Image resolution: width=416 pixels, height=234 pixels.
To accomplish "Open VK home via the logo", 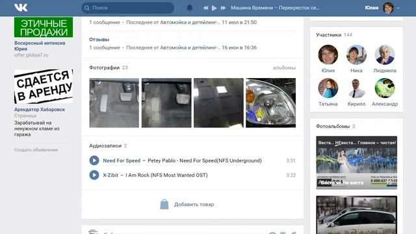I will (21, 8).
